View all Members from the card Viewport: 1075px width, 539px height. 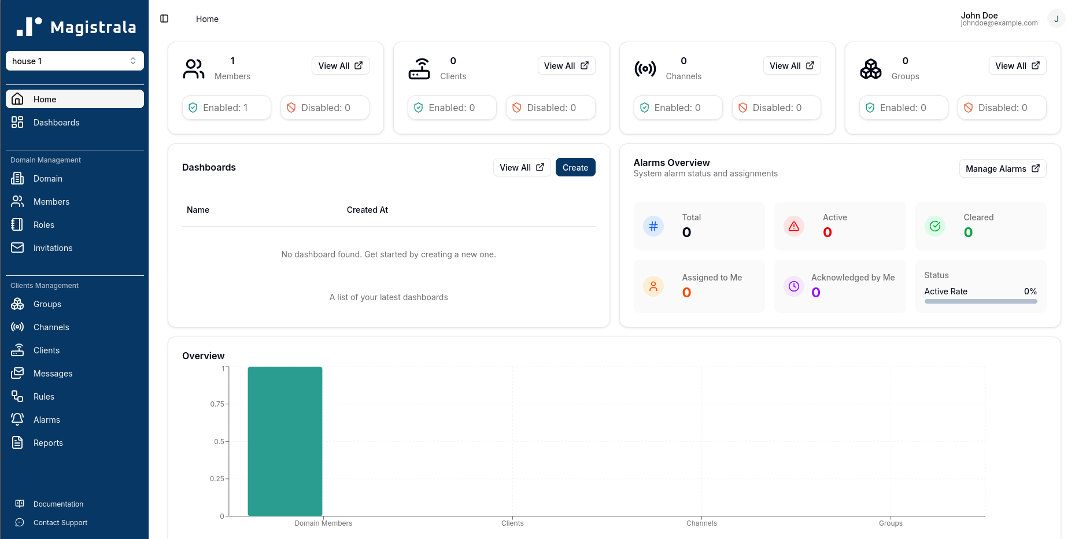tap(340, 66)
